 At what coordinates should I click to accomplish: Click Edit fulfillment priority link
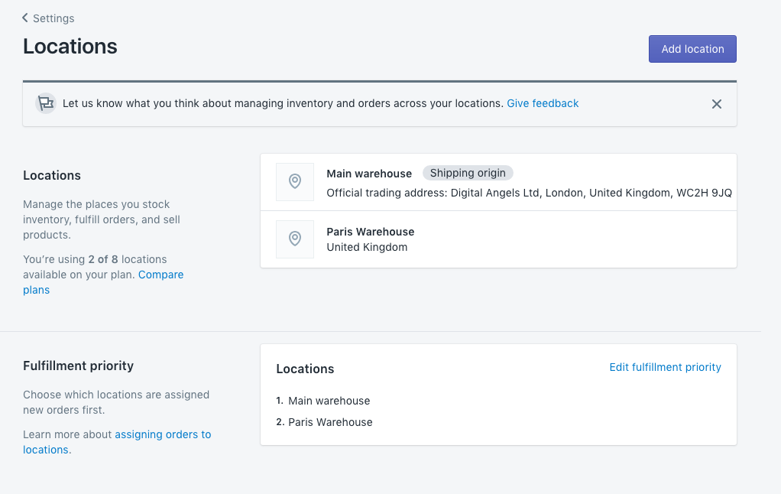665,367
